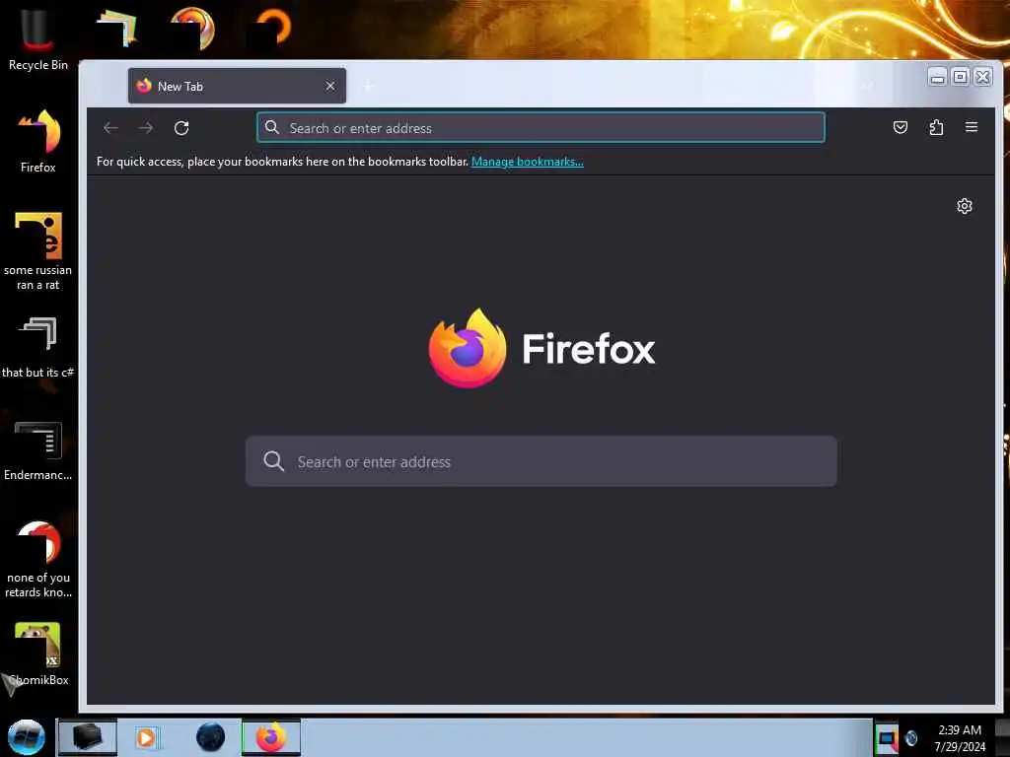Open the Save to Pocket button
The height and width of the screenshot is (757, 1010).
pyautogui.click(x=901, y=127)
